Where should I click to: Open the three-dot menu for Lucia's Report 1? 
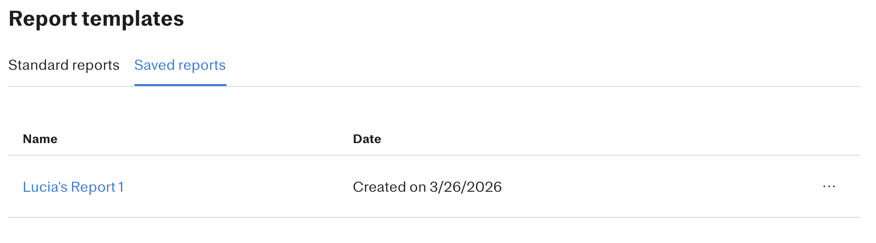829,187
